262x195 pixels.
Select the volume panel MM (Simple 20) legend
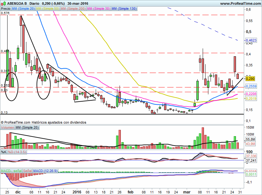[27, 127]
